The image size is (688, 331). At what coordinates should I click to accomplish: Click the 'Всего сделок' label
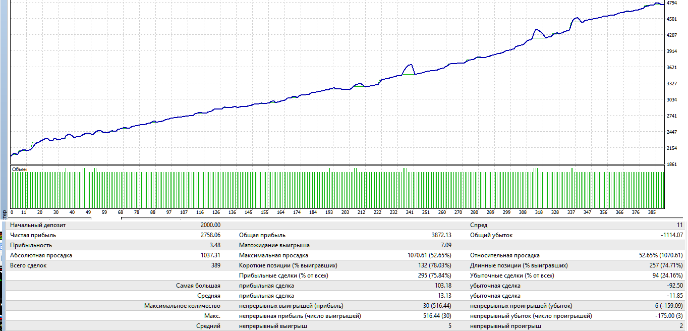(x=28, y=265)
